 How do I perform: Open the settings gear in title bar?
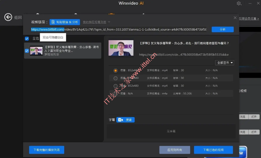[x=239, y=3]
